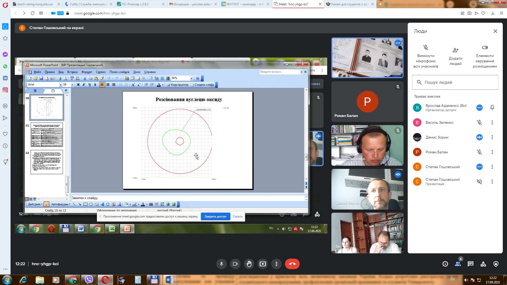
Task: Open the Вставка menu in PowerPoint
Action: coord(72,72)
